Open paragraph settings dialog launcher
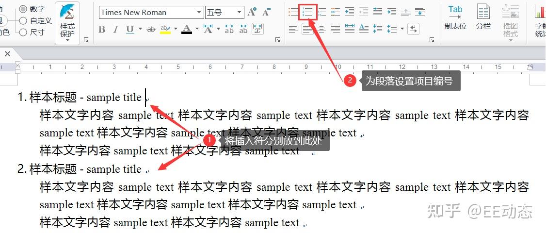 [432, 40]
